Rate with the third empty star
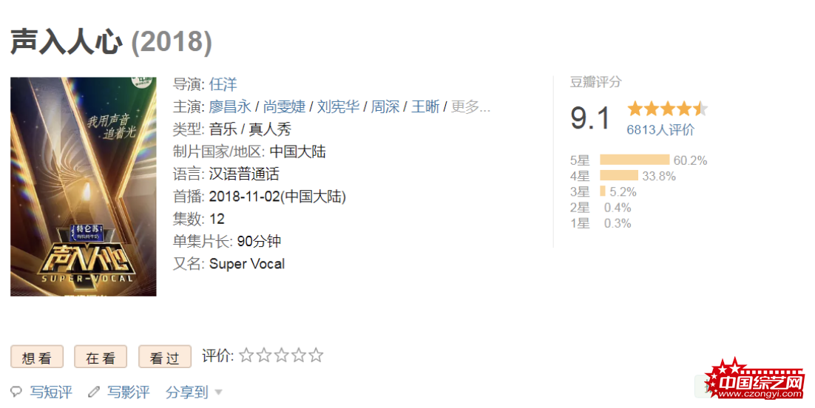 (x=281, y=356)
